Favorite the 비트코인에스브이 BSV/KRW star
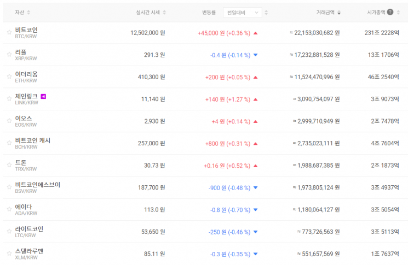The image size is (408, 265). click(x=9, y=187)
